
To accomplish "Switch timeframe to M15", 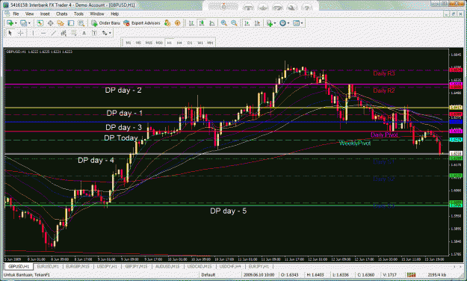I will (149, 43).
